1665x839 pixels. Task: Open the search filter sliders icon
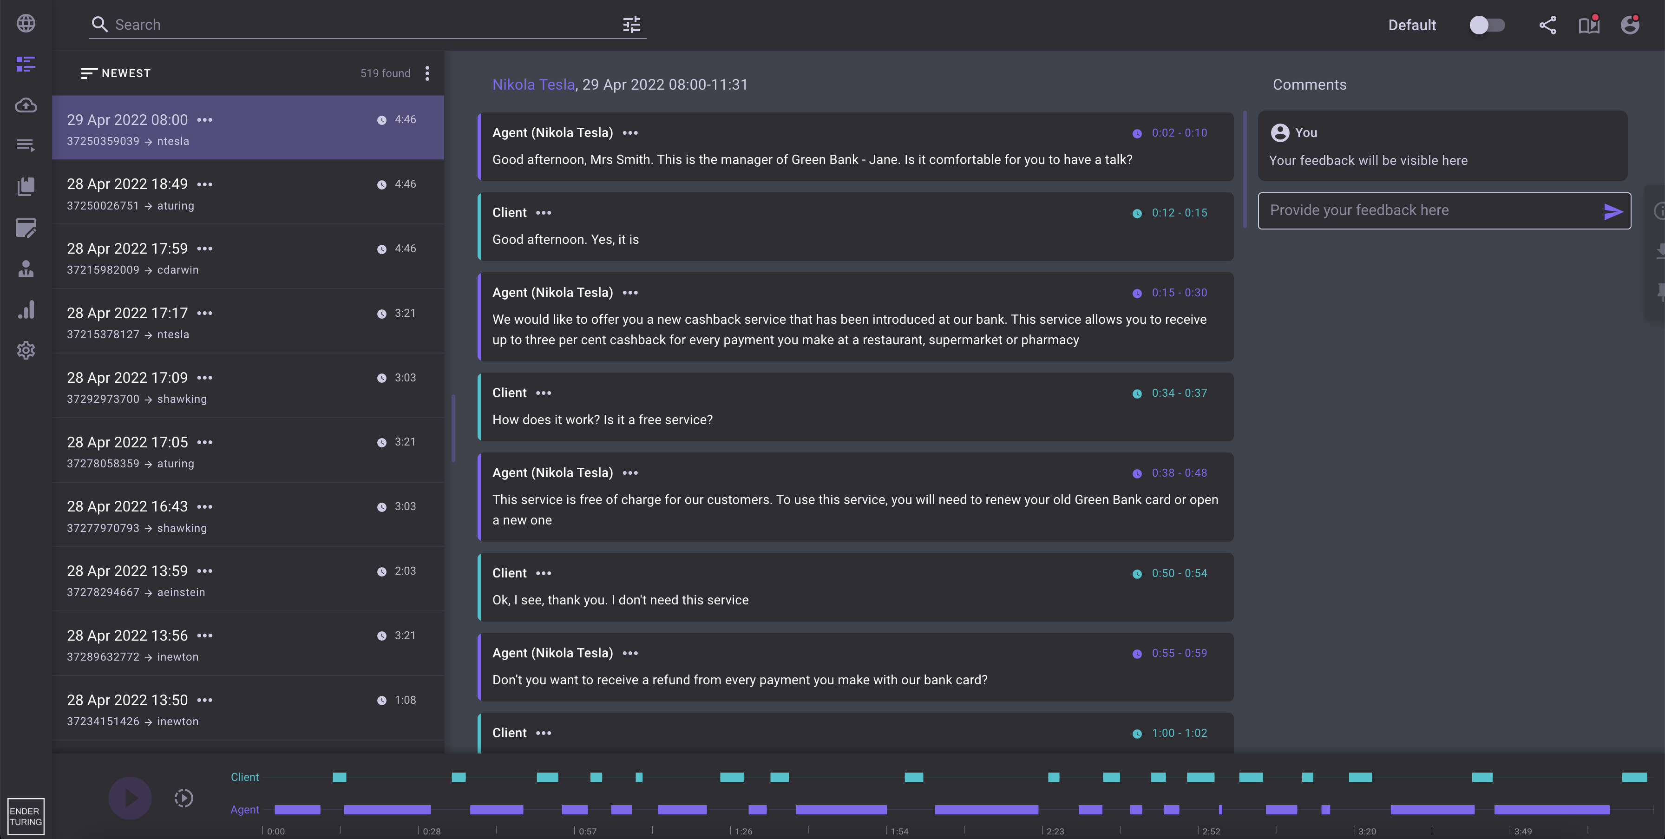631,25
